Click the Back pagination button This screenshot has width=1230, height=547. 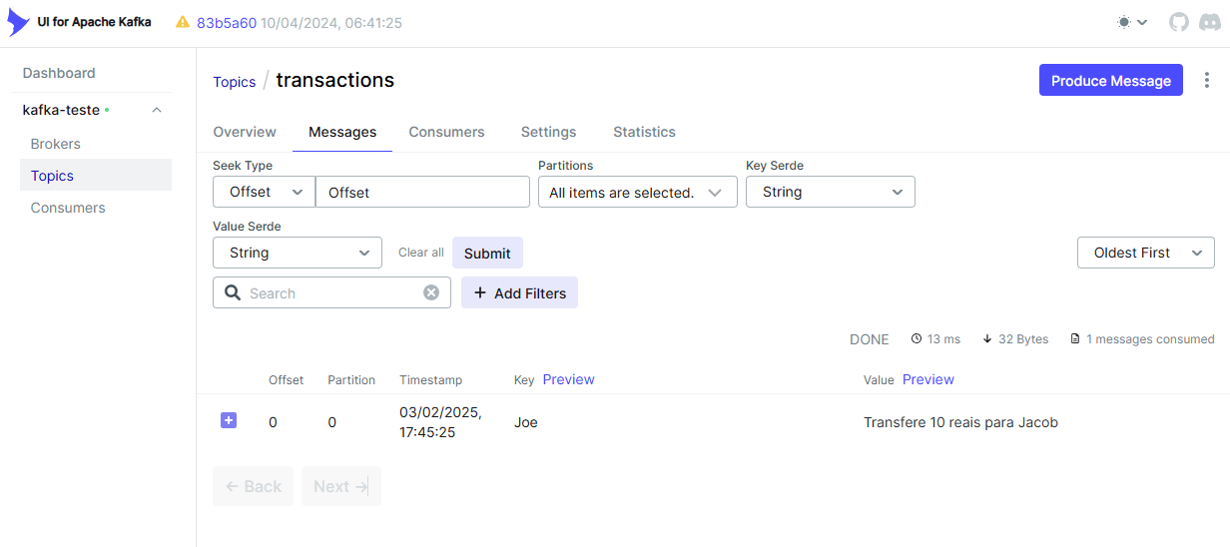point(254,486)
